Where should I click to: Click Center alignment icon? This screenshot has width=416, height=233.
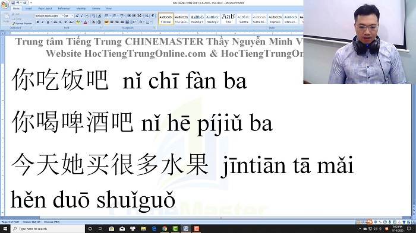click(x=112, y=22)
